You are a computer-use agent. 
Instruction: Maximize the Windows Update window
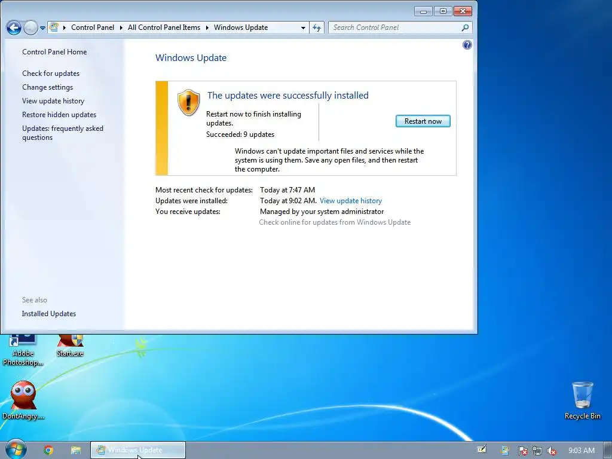[443, 11]
